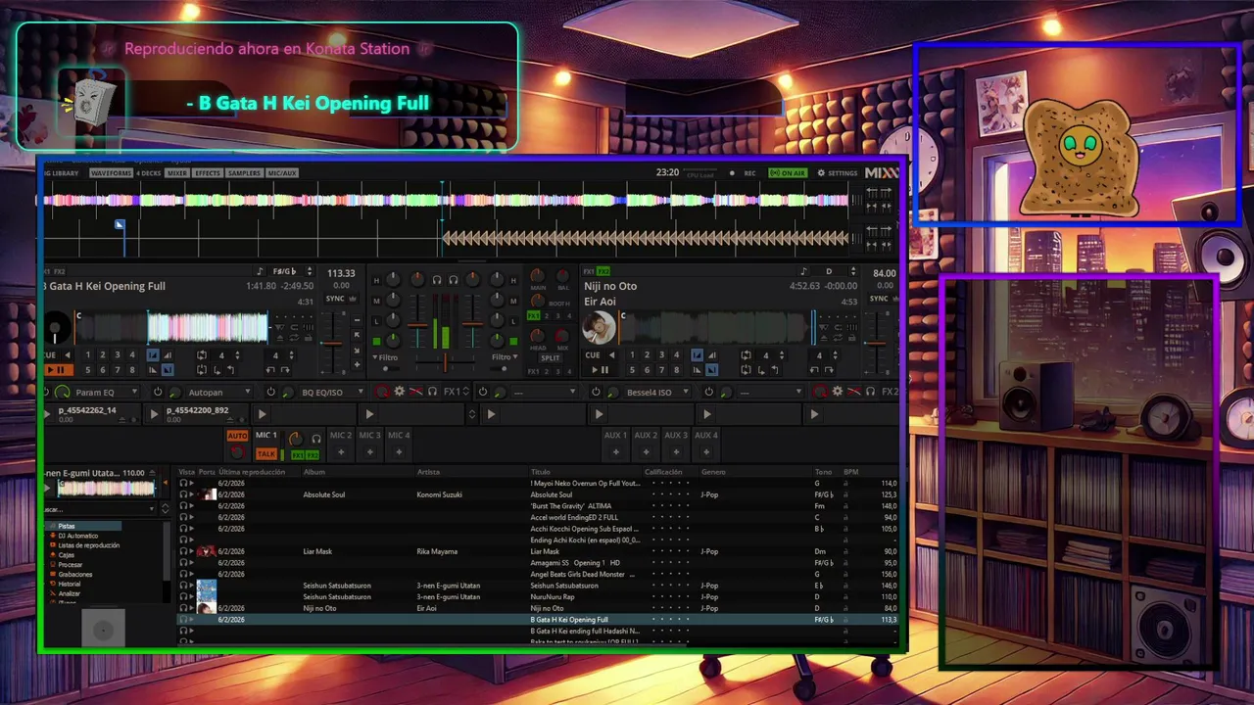This screenshot has width=1254, height=705.
Task: Toggle the MIC/AUX section button
Action: pos(282,173)
